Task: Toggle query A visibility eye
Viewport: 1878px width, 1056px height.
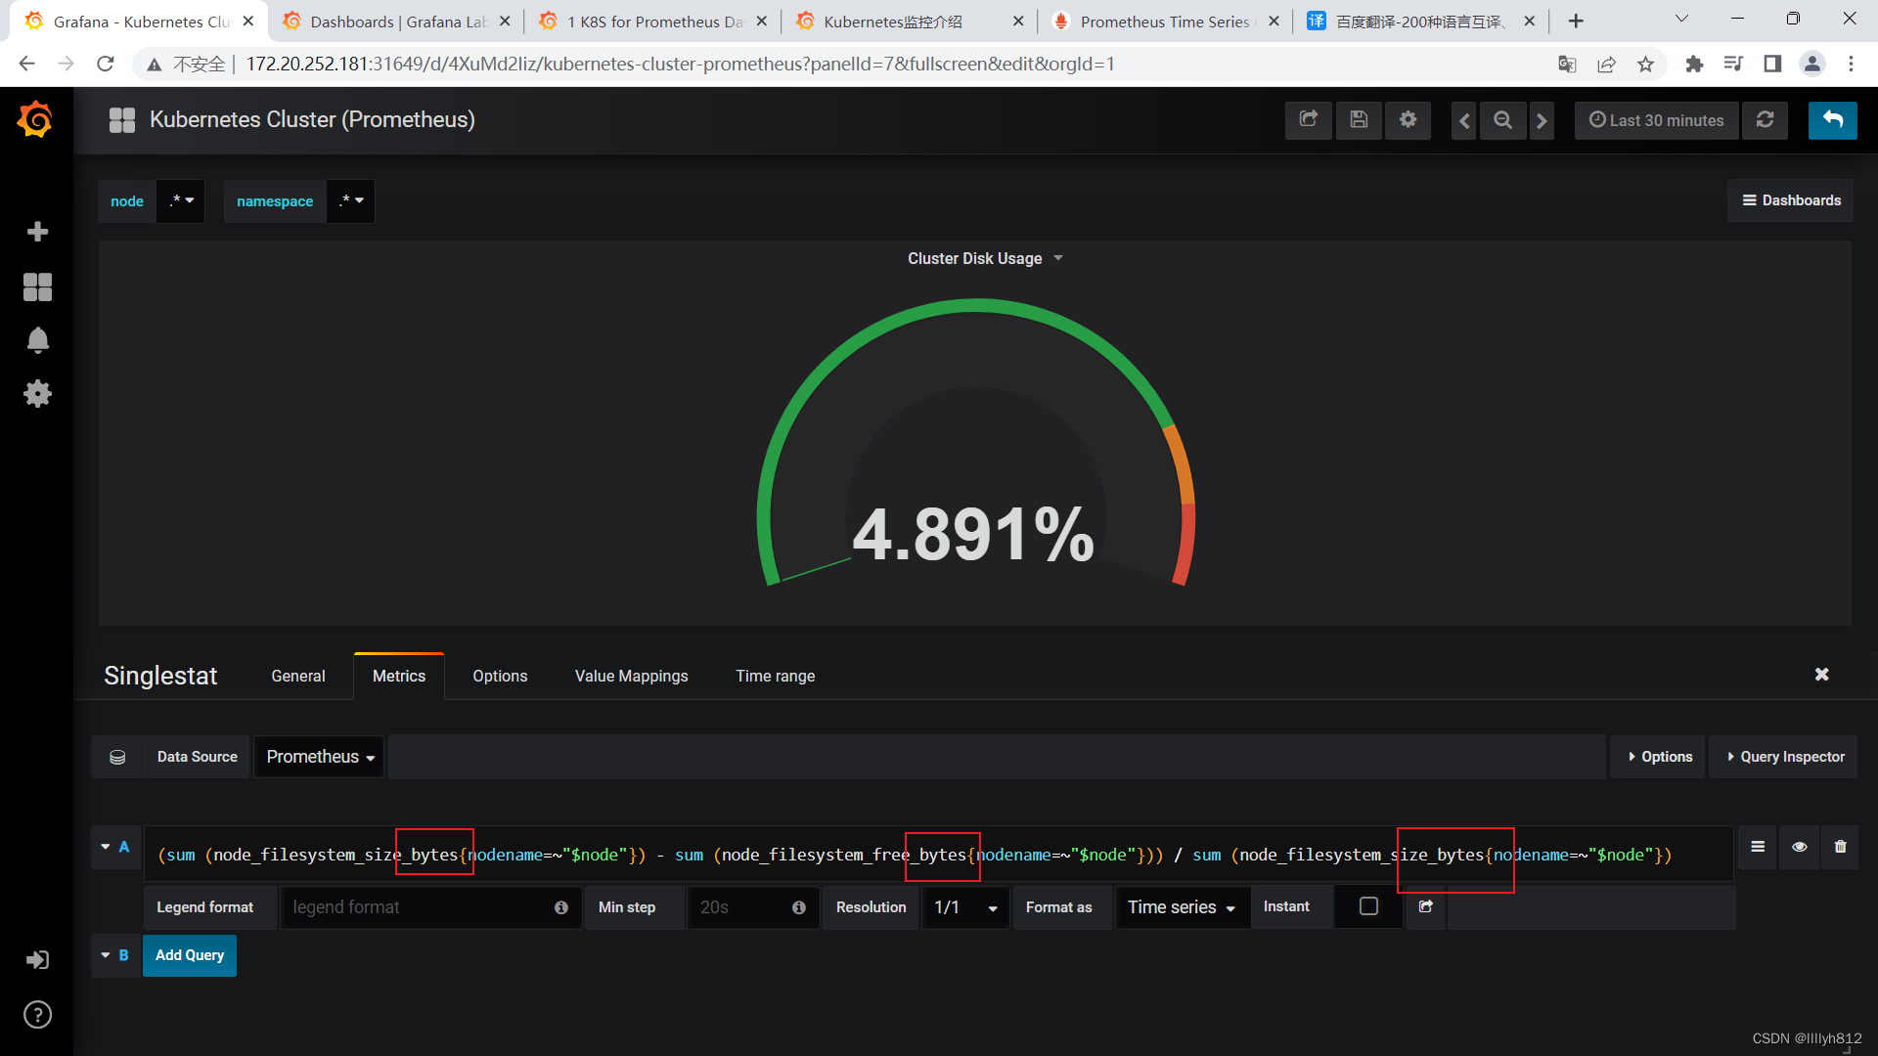Action: pyautogui.click(x=1799, y=847)
